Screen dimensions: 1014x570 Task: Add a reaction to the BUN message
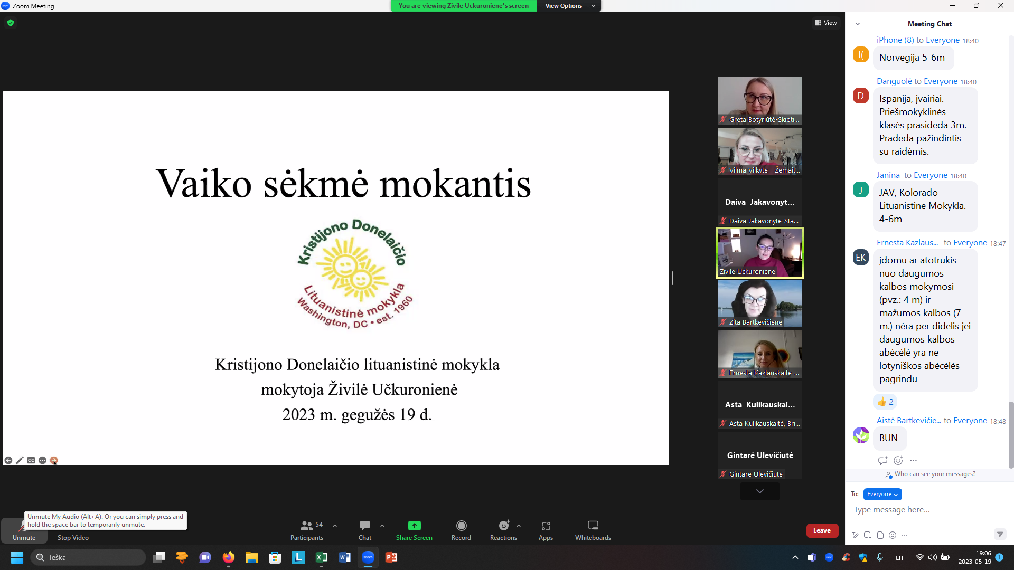coord(898,460)
